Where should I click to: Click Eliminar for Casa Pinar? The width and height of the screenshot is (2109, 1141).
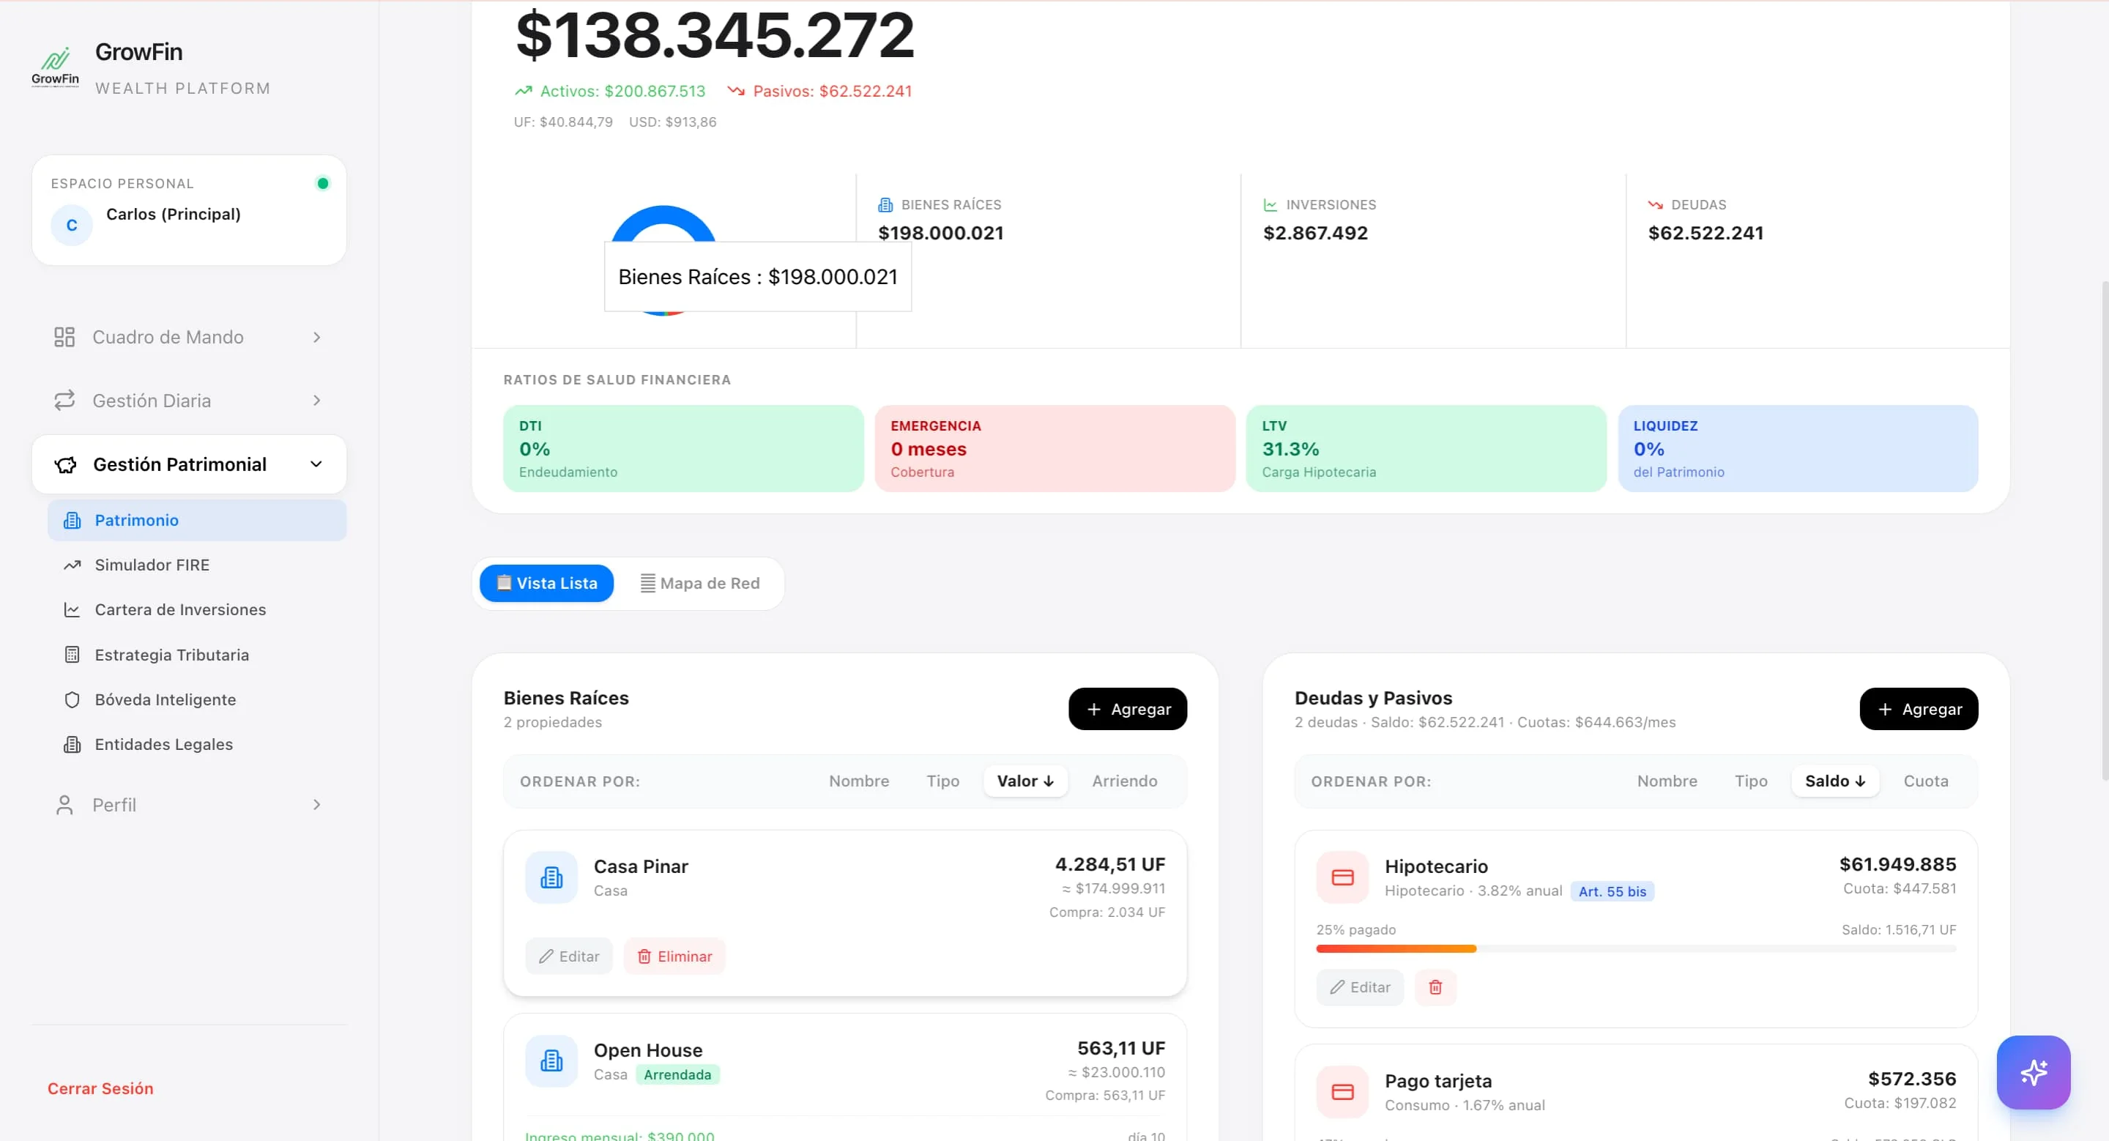[x=674, y=957]
